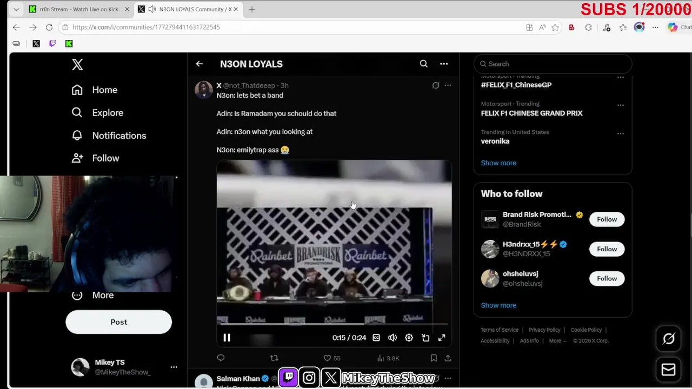Follow Brand Risk Promotions

point(607,219)
